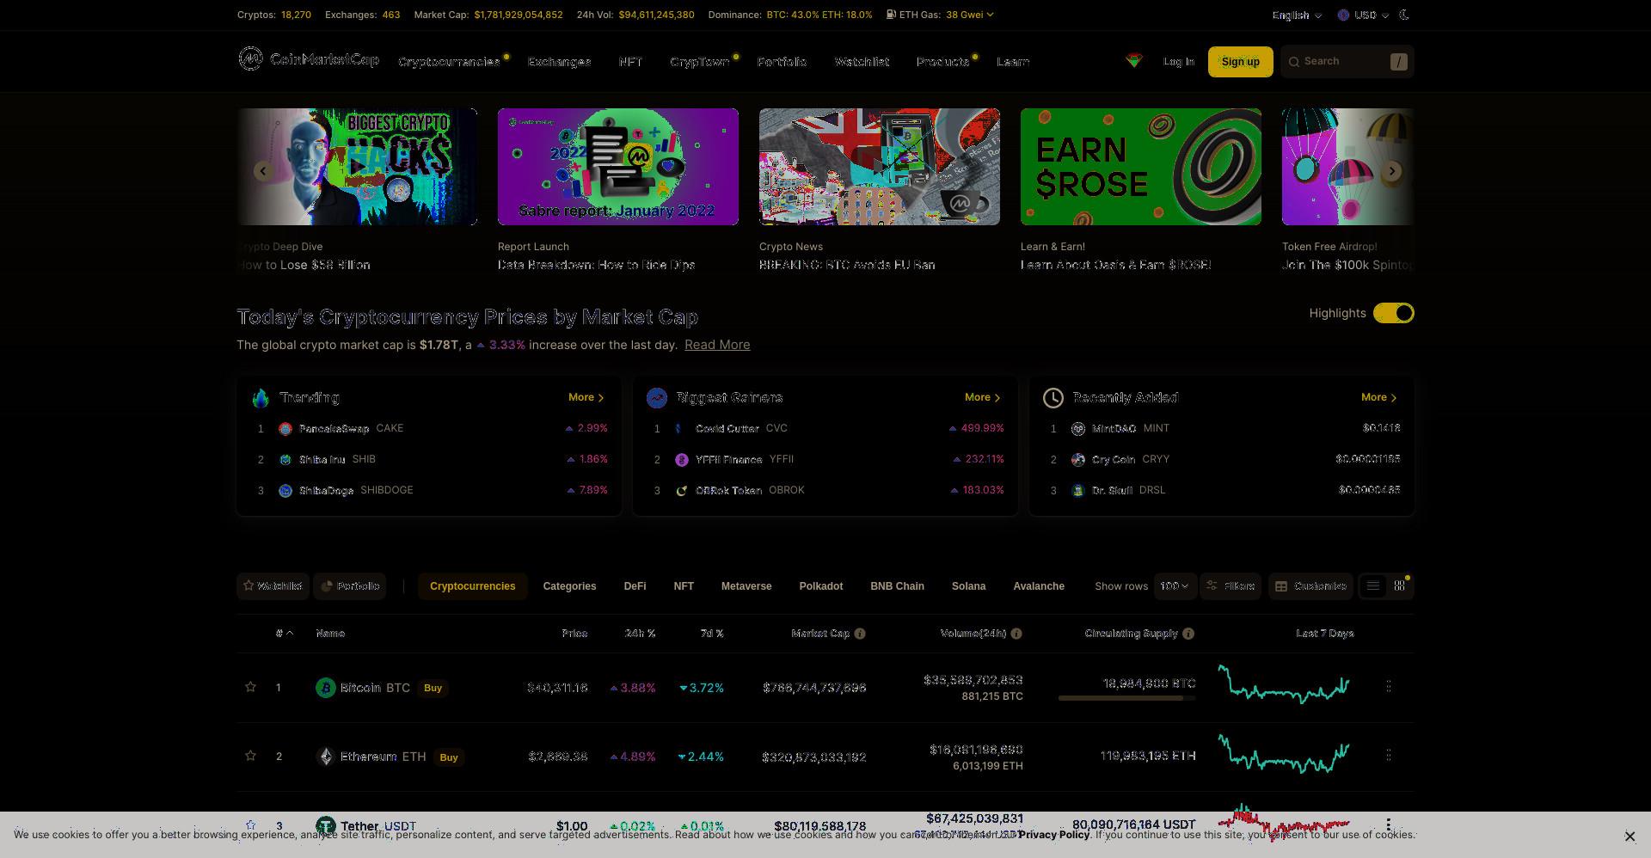Star Tether to add to watchlist
This screenshot has width=1651, height=858.
tap(250, 825)
